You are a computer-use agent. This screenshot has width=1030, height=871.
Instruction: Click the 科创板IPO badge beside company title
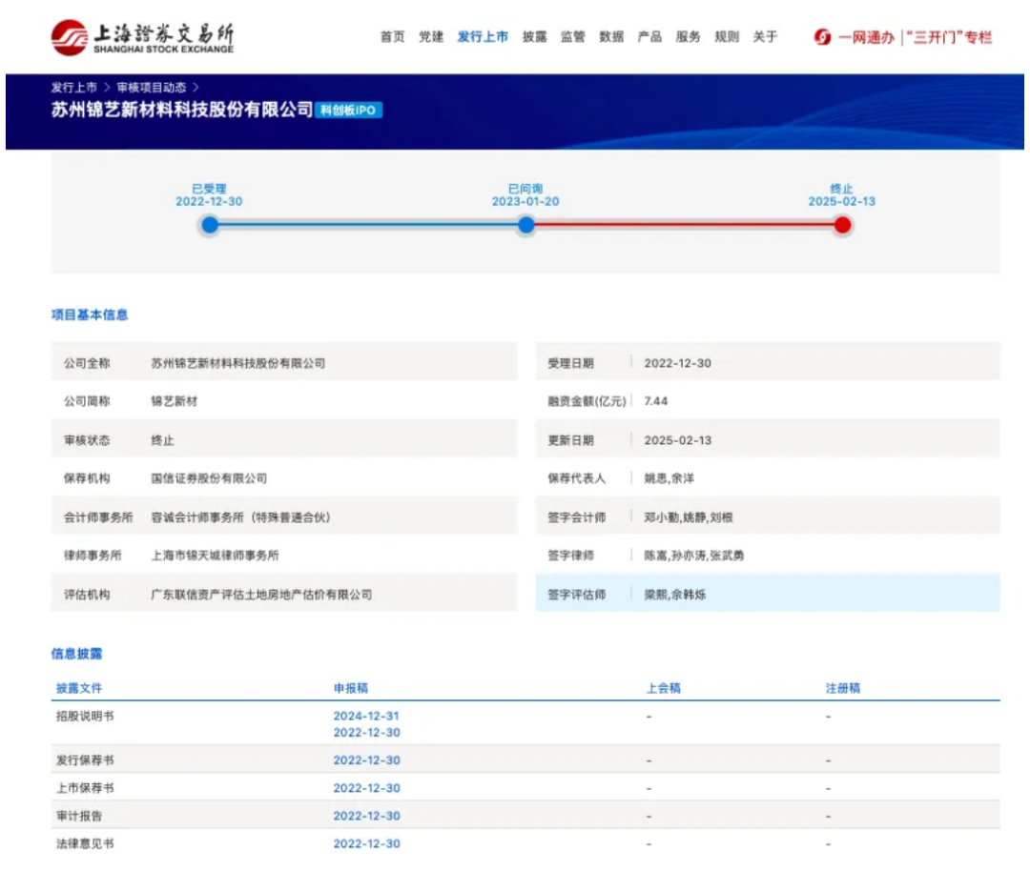point(348,111)
